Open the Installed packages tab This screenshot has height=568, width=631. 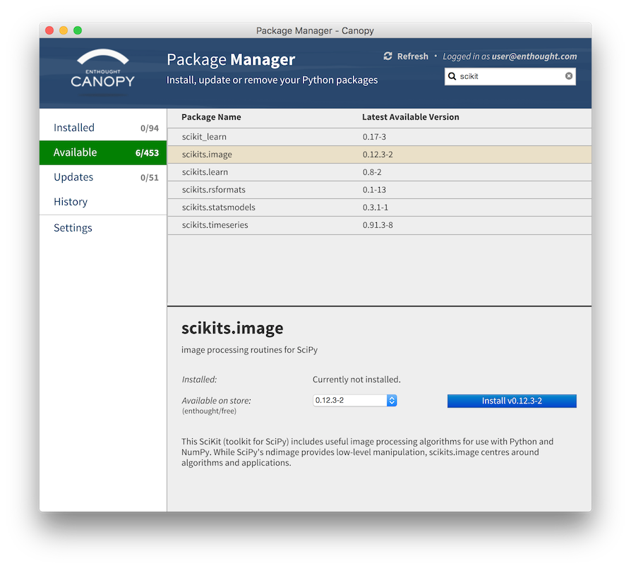pyautogui.click(x=102, y=128)
